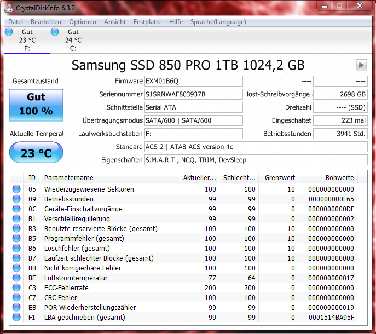376x334 pixels.
Task: Click Host-Schreibvorgänge value 2698 GB
Action: pos(340,94)
